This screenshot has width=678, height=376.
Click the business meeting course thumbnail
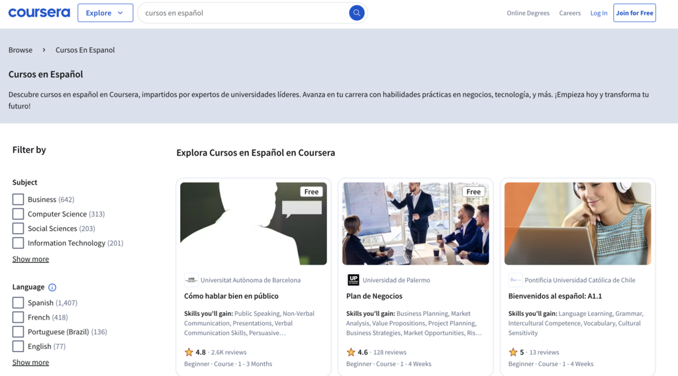coord(416,224)
